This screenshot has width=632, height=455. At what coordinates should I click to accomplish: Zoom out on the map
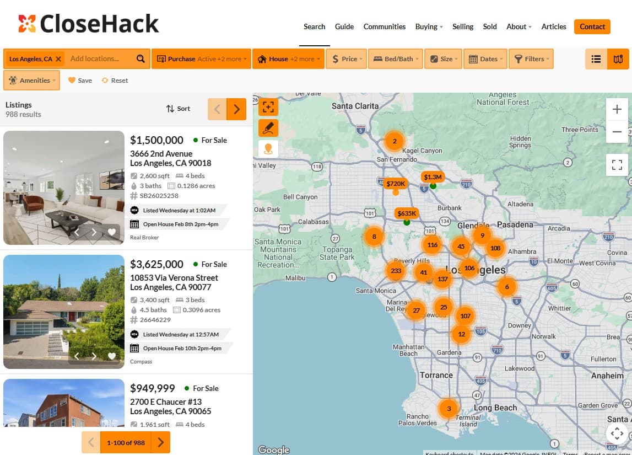(x=617, y=132)
